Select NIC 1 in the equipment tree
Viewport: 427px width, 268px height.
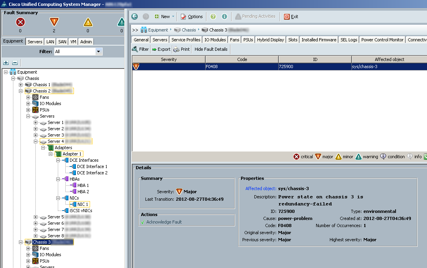pyautogui.click(x=83, y=204)
